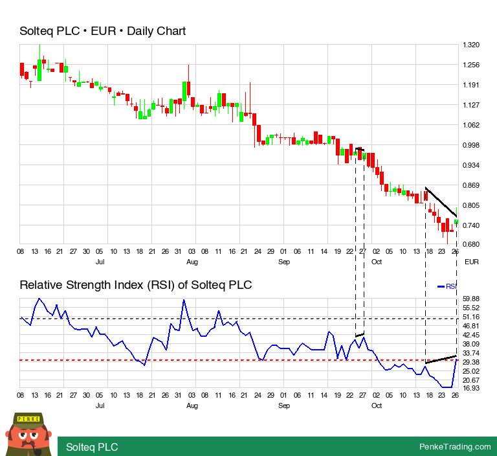Click the 0.869 price axis label

tap(471, 185)
